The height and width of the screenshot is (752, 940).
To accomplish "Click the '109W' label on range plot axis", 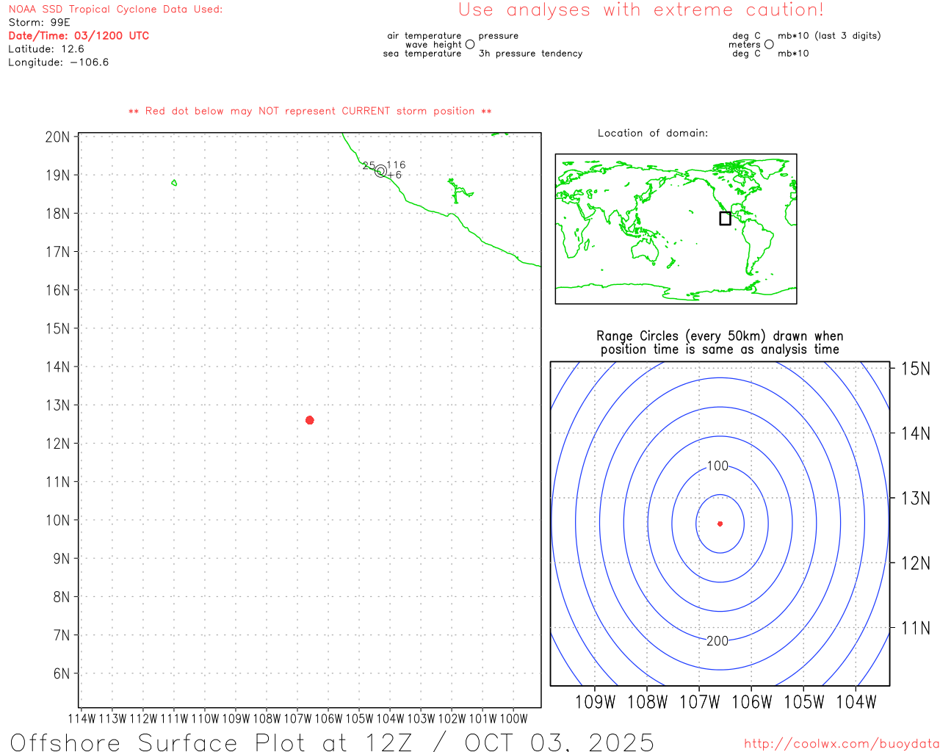I will 595,702.
